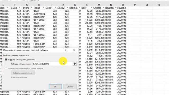169x95 pixels.
Task: Open filter dropdown for Сумма column
Action: click(x=103, y=8)
